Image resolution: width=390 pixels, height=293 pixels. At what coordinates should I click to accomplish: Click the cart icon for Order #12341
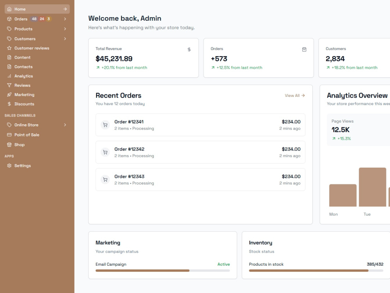(105, 125)
